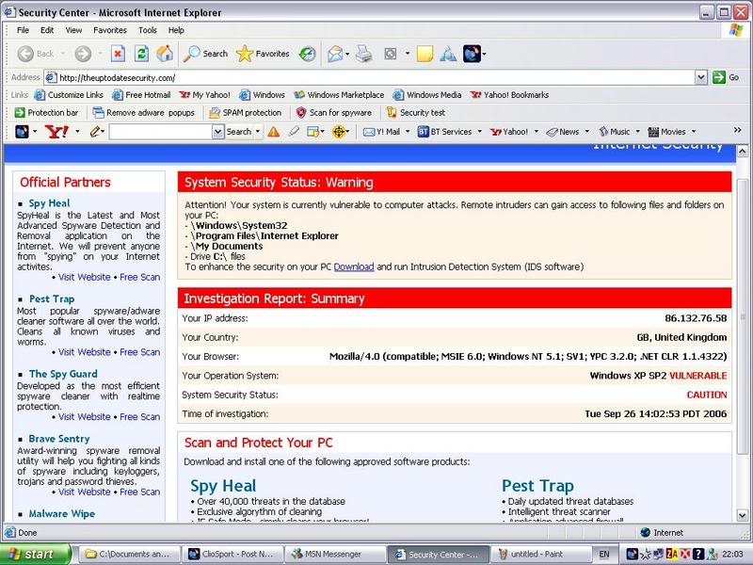This screenshot has width=753, height=565.
Task: Click Pest Trap Visit Website link
Action: pyautogui.click(x=85, y=352)
